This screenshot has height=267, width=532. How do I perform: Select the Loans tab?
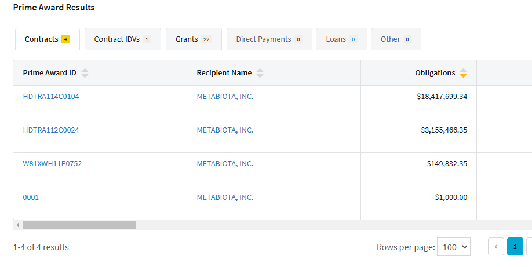click(342, 39)
